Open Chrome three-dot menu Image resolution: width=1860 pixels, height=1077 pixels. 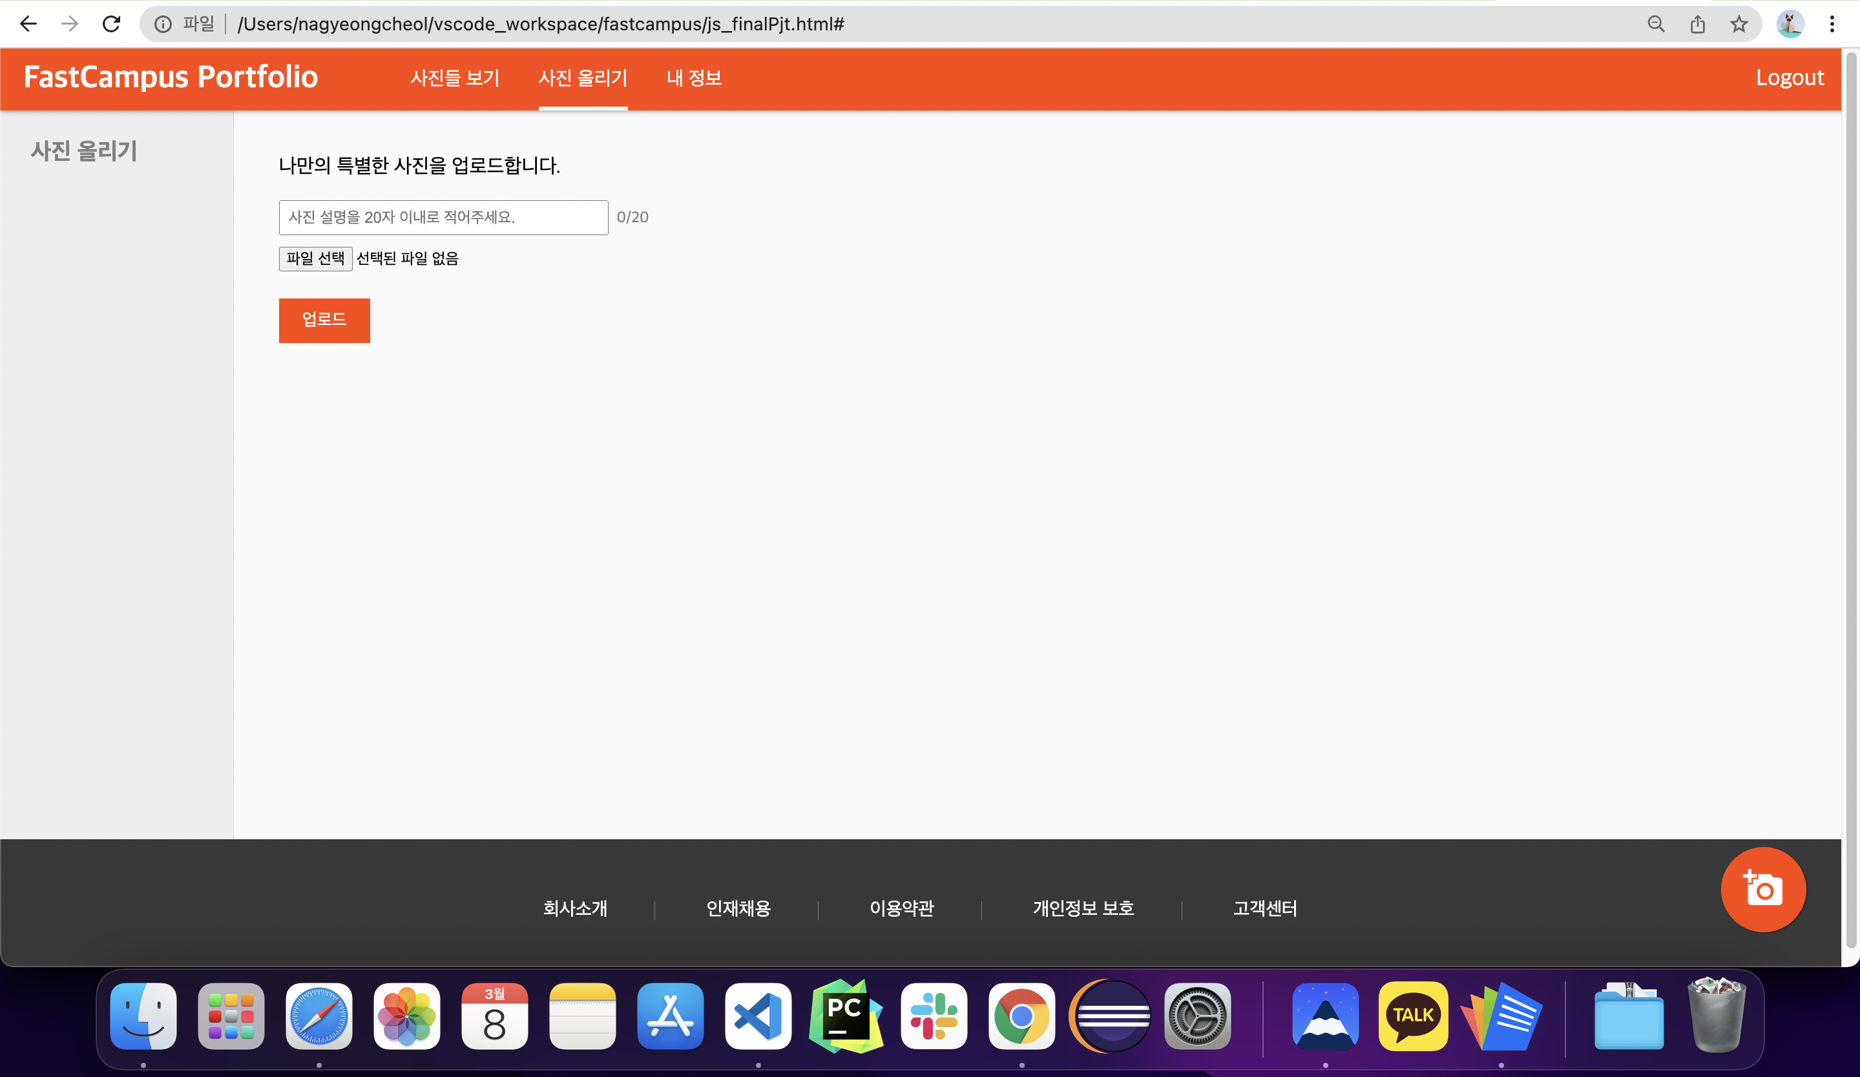tap(1831, 25)
